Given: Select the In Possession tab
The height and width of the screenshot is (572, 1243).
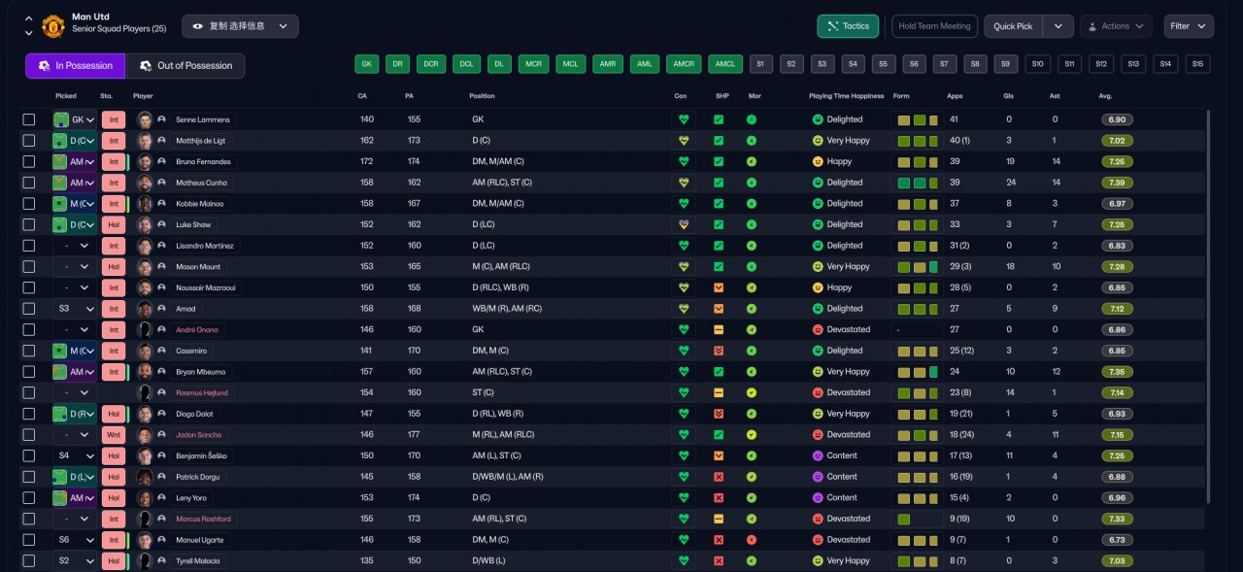Looking at the screenshot, I should point(76,66).
